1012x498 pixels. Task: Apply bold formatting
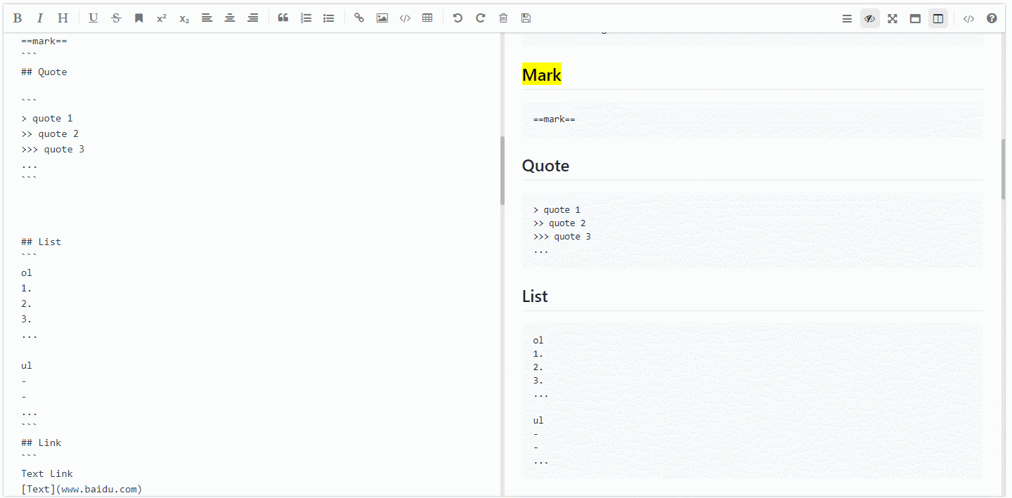click(18, 18)
